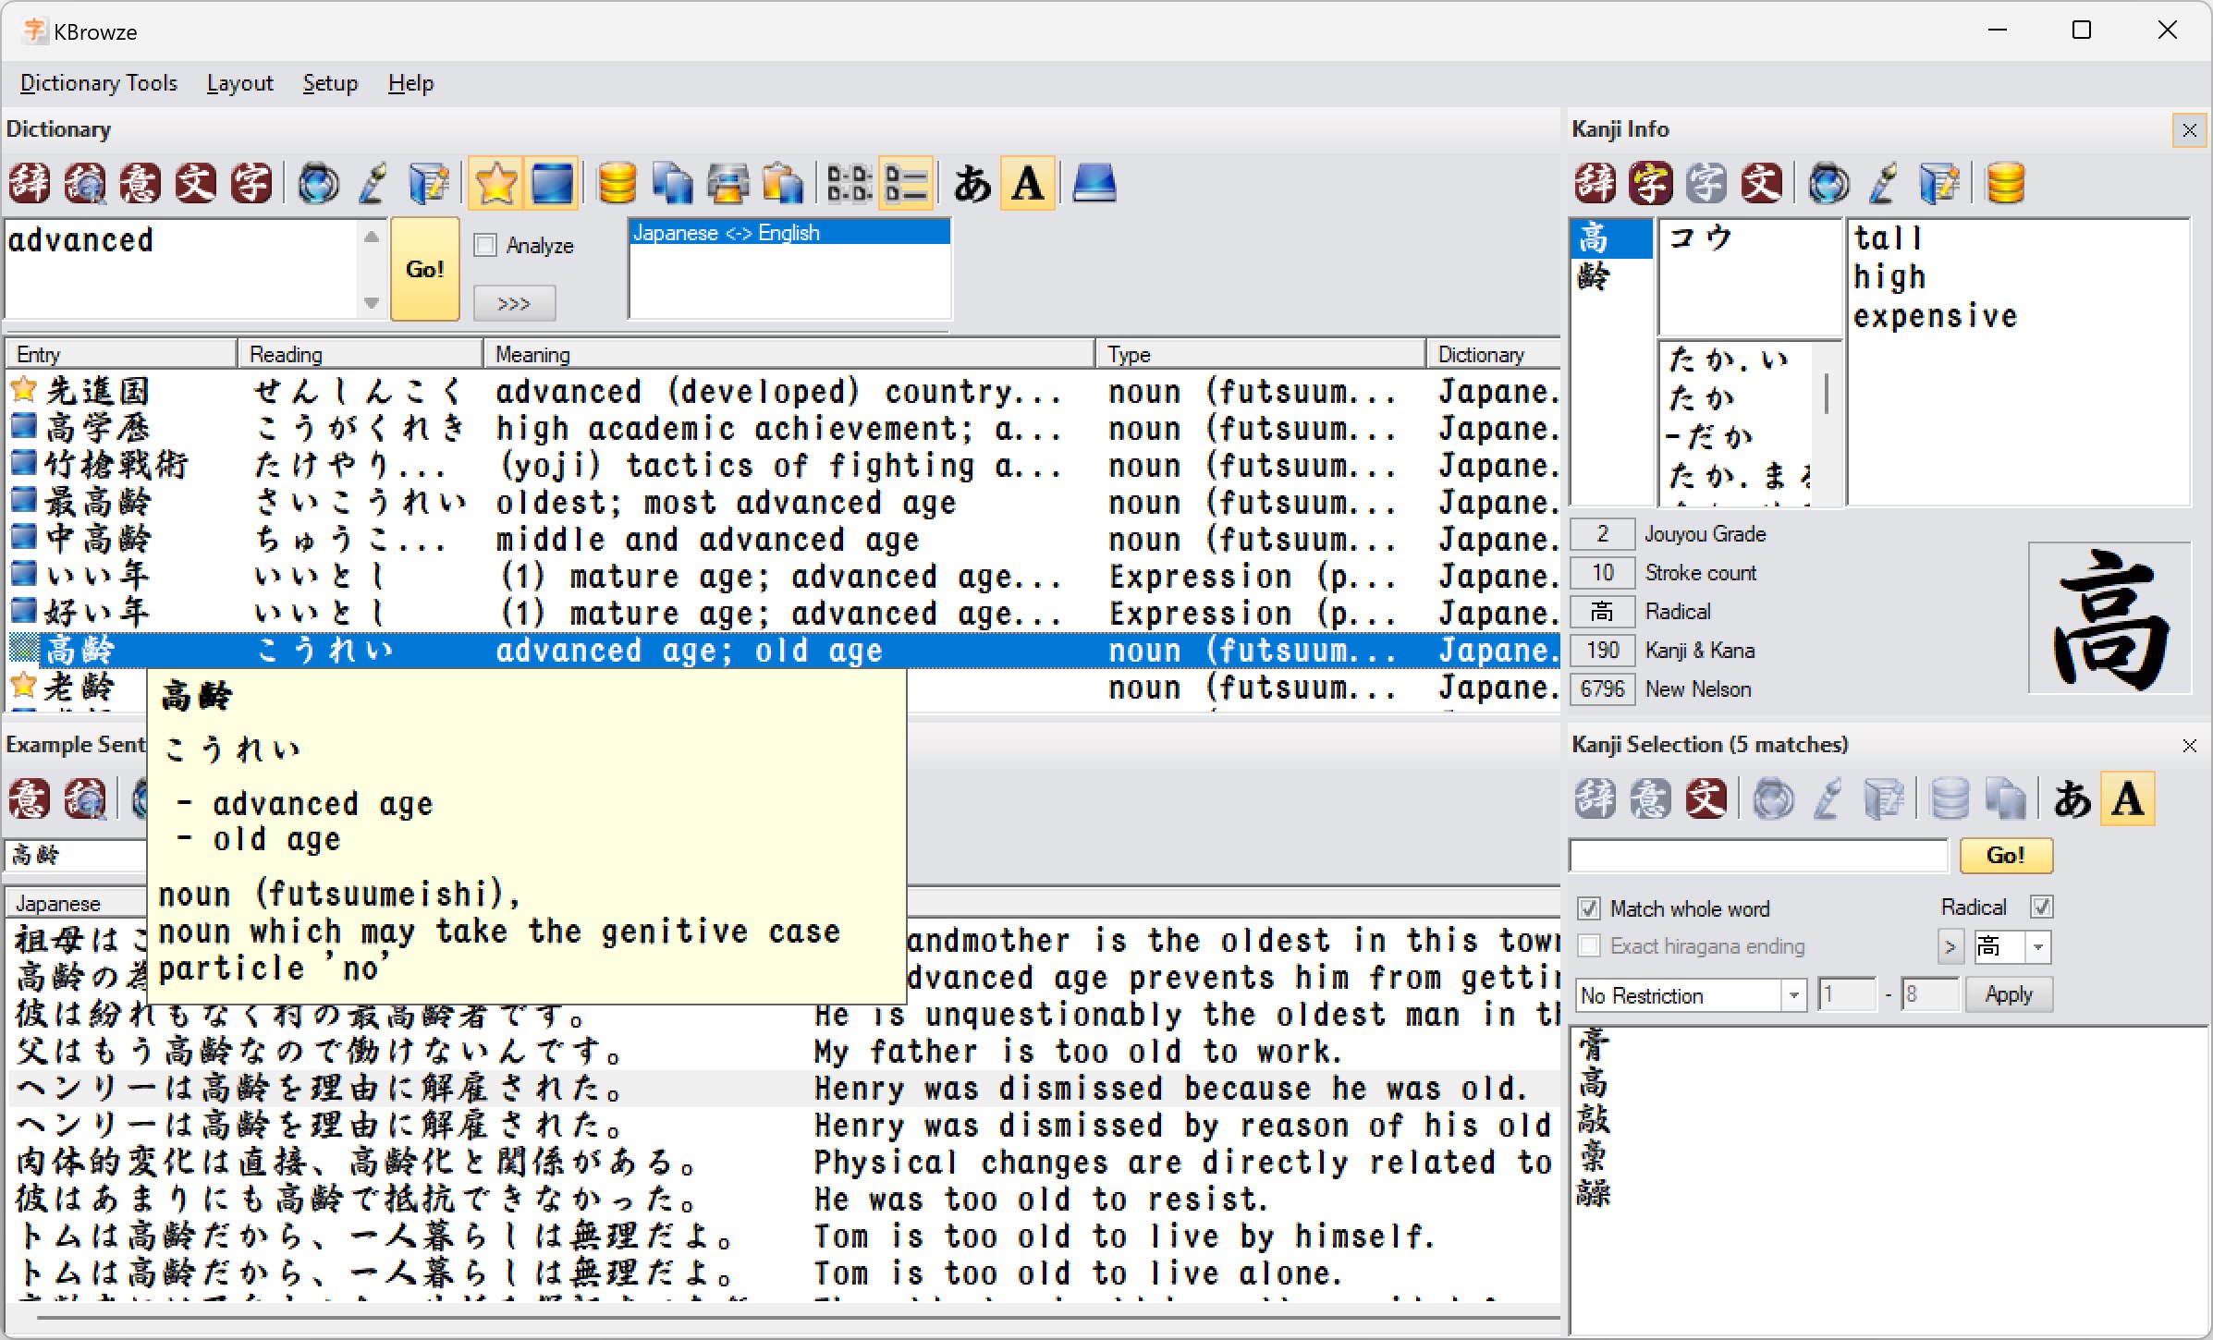Image resolution: width=2213 pixels, height=1340 pixels.
Task: Click the hiragana あ icon in Dictionary toolbar
Action: [x=972, y=183]
